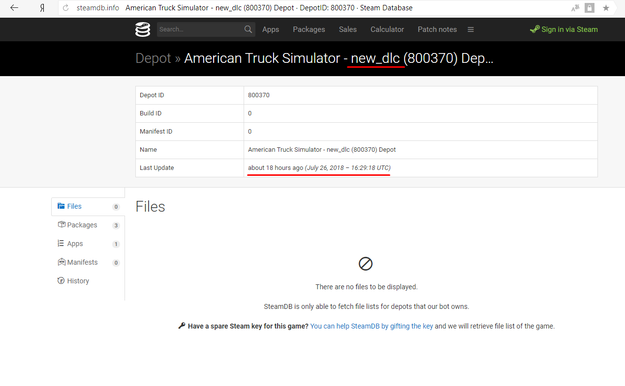
Task: Open Patch notes page
Action: [437, 29]
